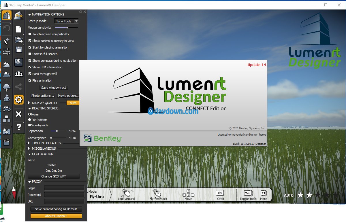
Task: Click the photo camera icon
Action: click(7, 131)
